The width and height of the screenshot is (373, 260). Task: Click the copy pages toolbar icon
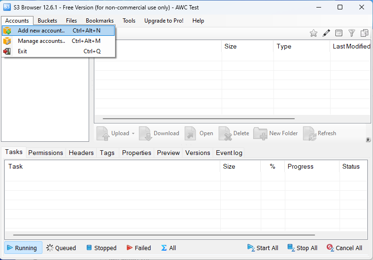(365, 33)
